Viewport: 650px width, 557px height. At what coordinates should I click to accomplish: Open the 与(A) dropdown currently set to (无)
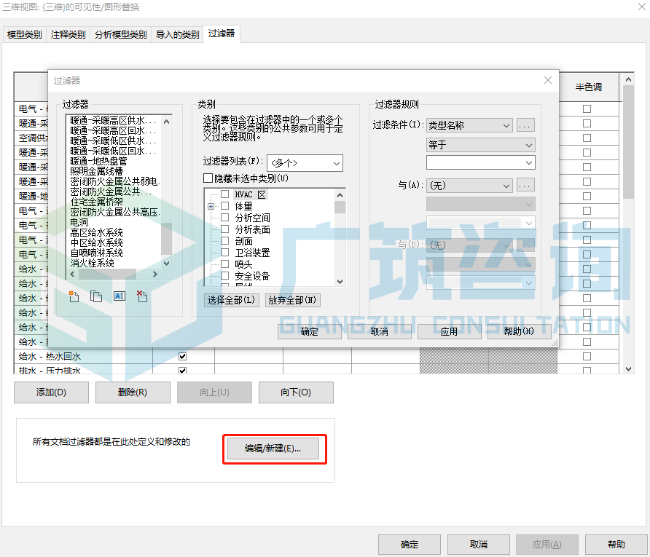click(x=469, y=186)
